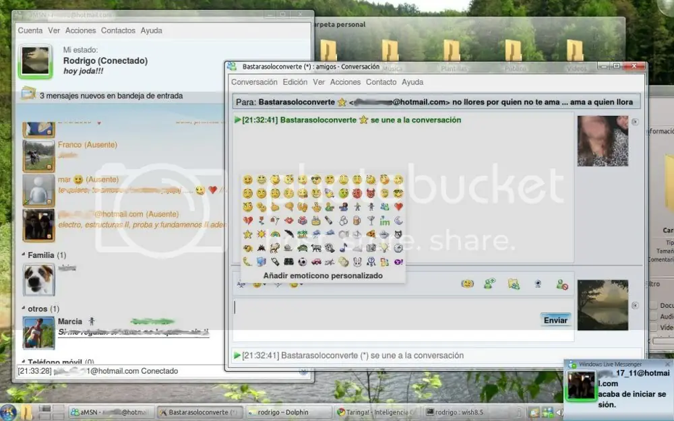Click Añadir emoticono personalizado
The height and width of the screenshot is (421, 674).
(x=323, y=276)
